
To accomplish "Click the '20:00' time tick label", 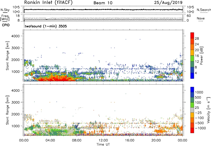I will coord(156,140).
